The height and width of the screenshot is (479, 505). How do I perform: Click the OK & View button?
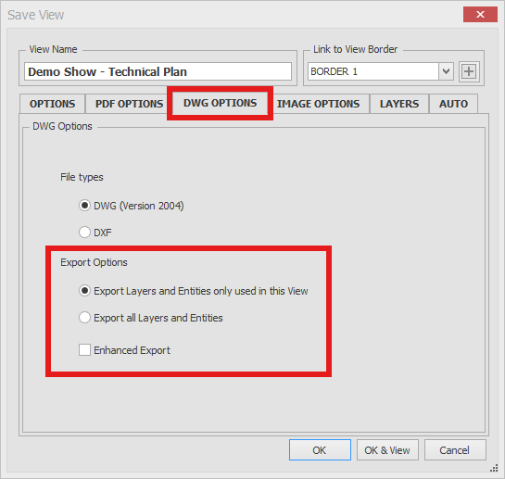[x=387, y=449]
